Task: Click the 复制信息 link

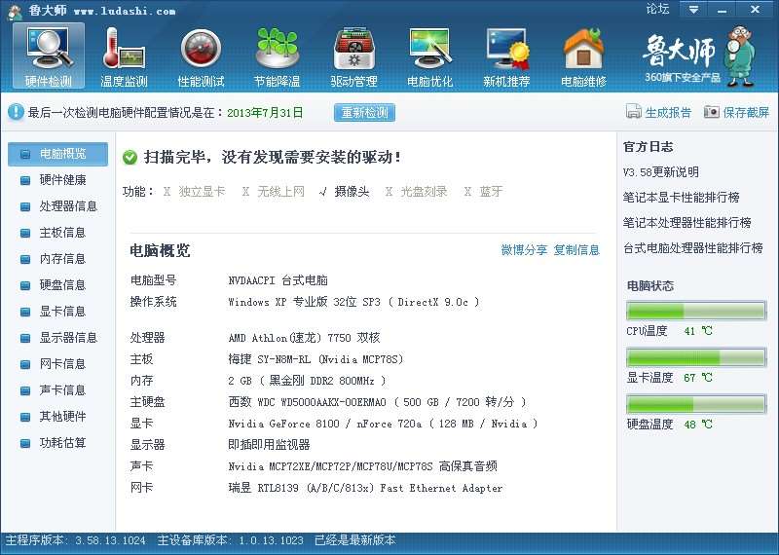Action: (576, 250)
